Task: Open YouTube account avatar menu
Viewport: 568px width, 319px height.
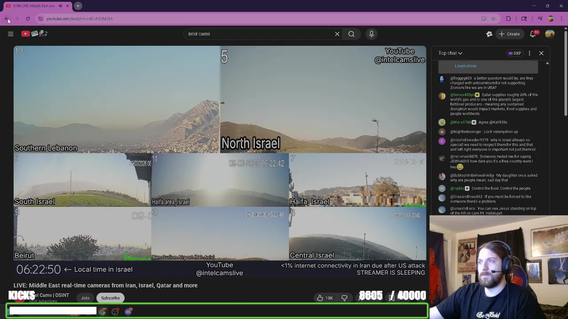Action: (550, 34)
